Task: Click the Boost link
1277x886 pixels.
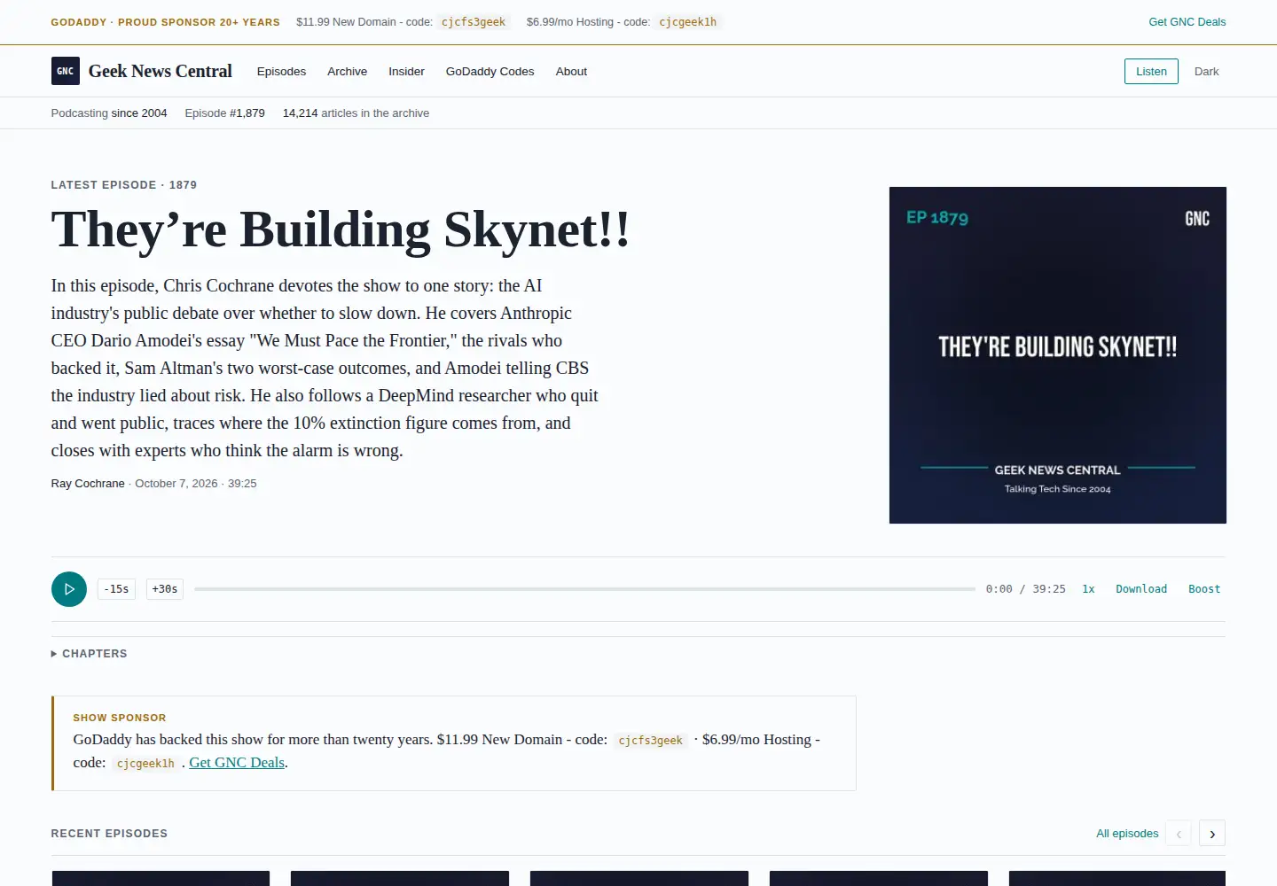Action: point(1204,589)
